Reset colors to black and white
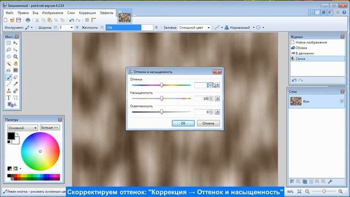Screen dimensions: 350x197 pyautogui.click(x=9, y=142)
